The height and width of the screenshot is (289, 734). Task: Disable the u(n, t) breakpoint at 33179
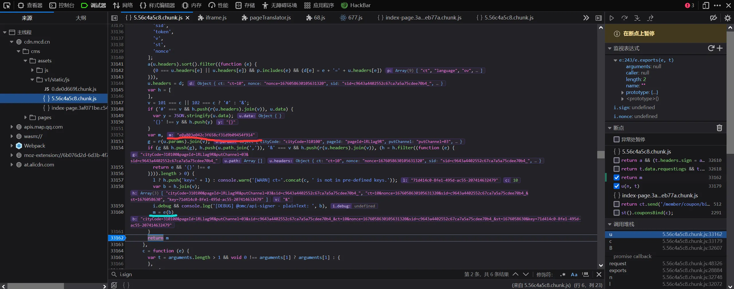tap(616, 186)
